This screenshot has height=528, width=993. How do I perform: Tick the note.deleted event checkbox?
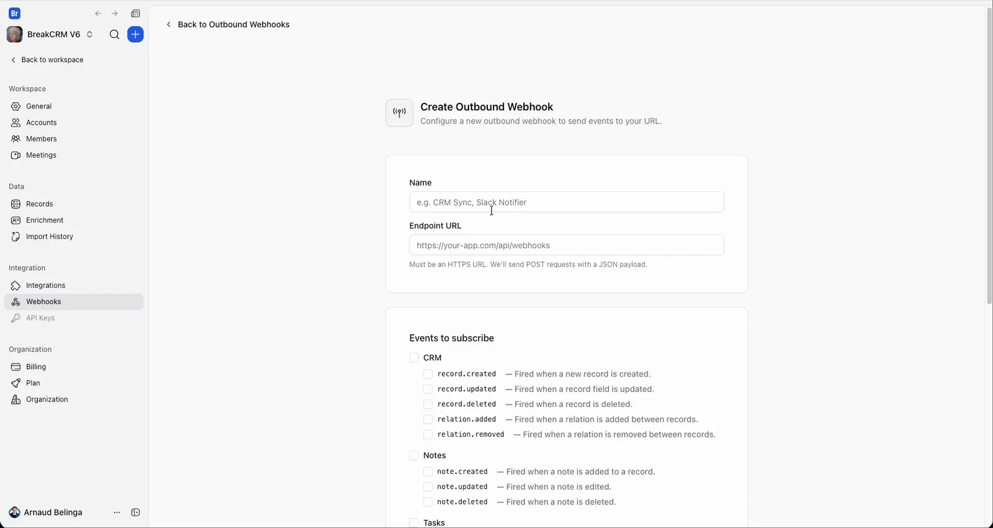428,502
